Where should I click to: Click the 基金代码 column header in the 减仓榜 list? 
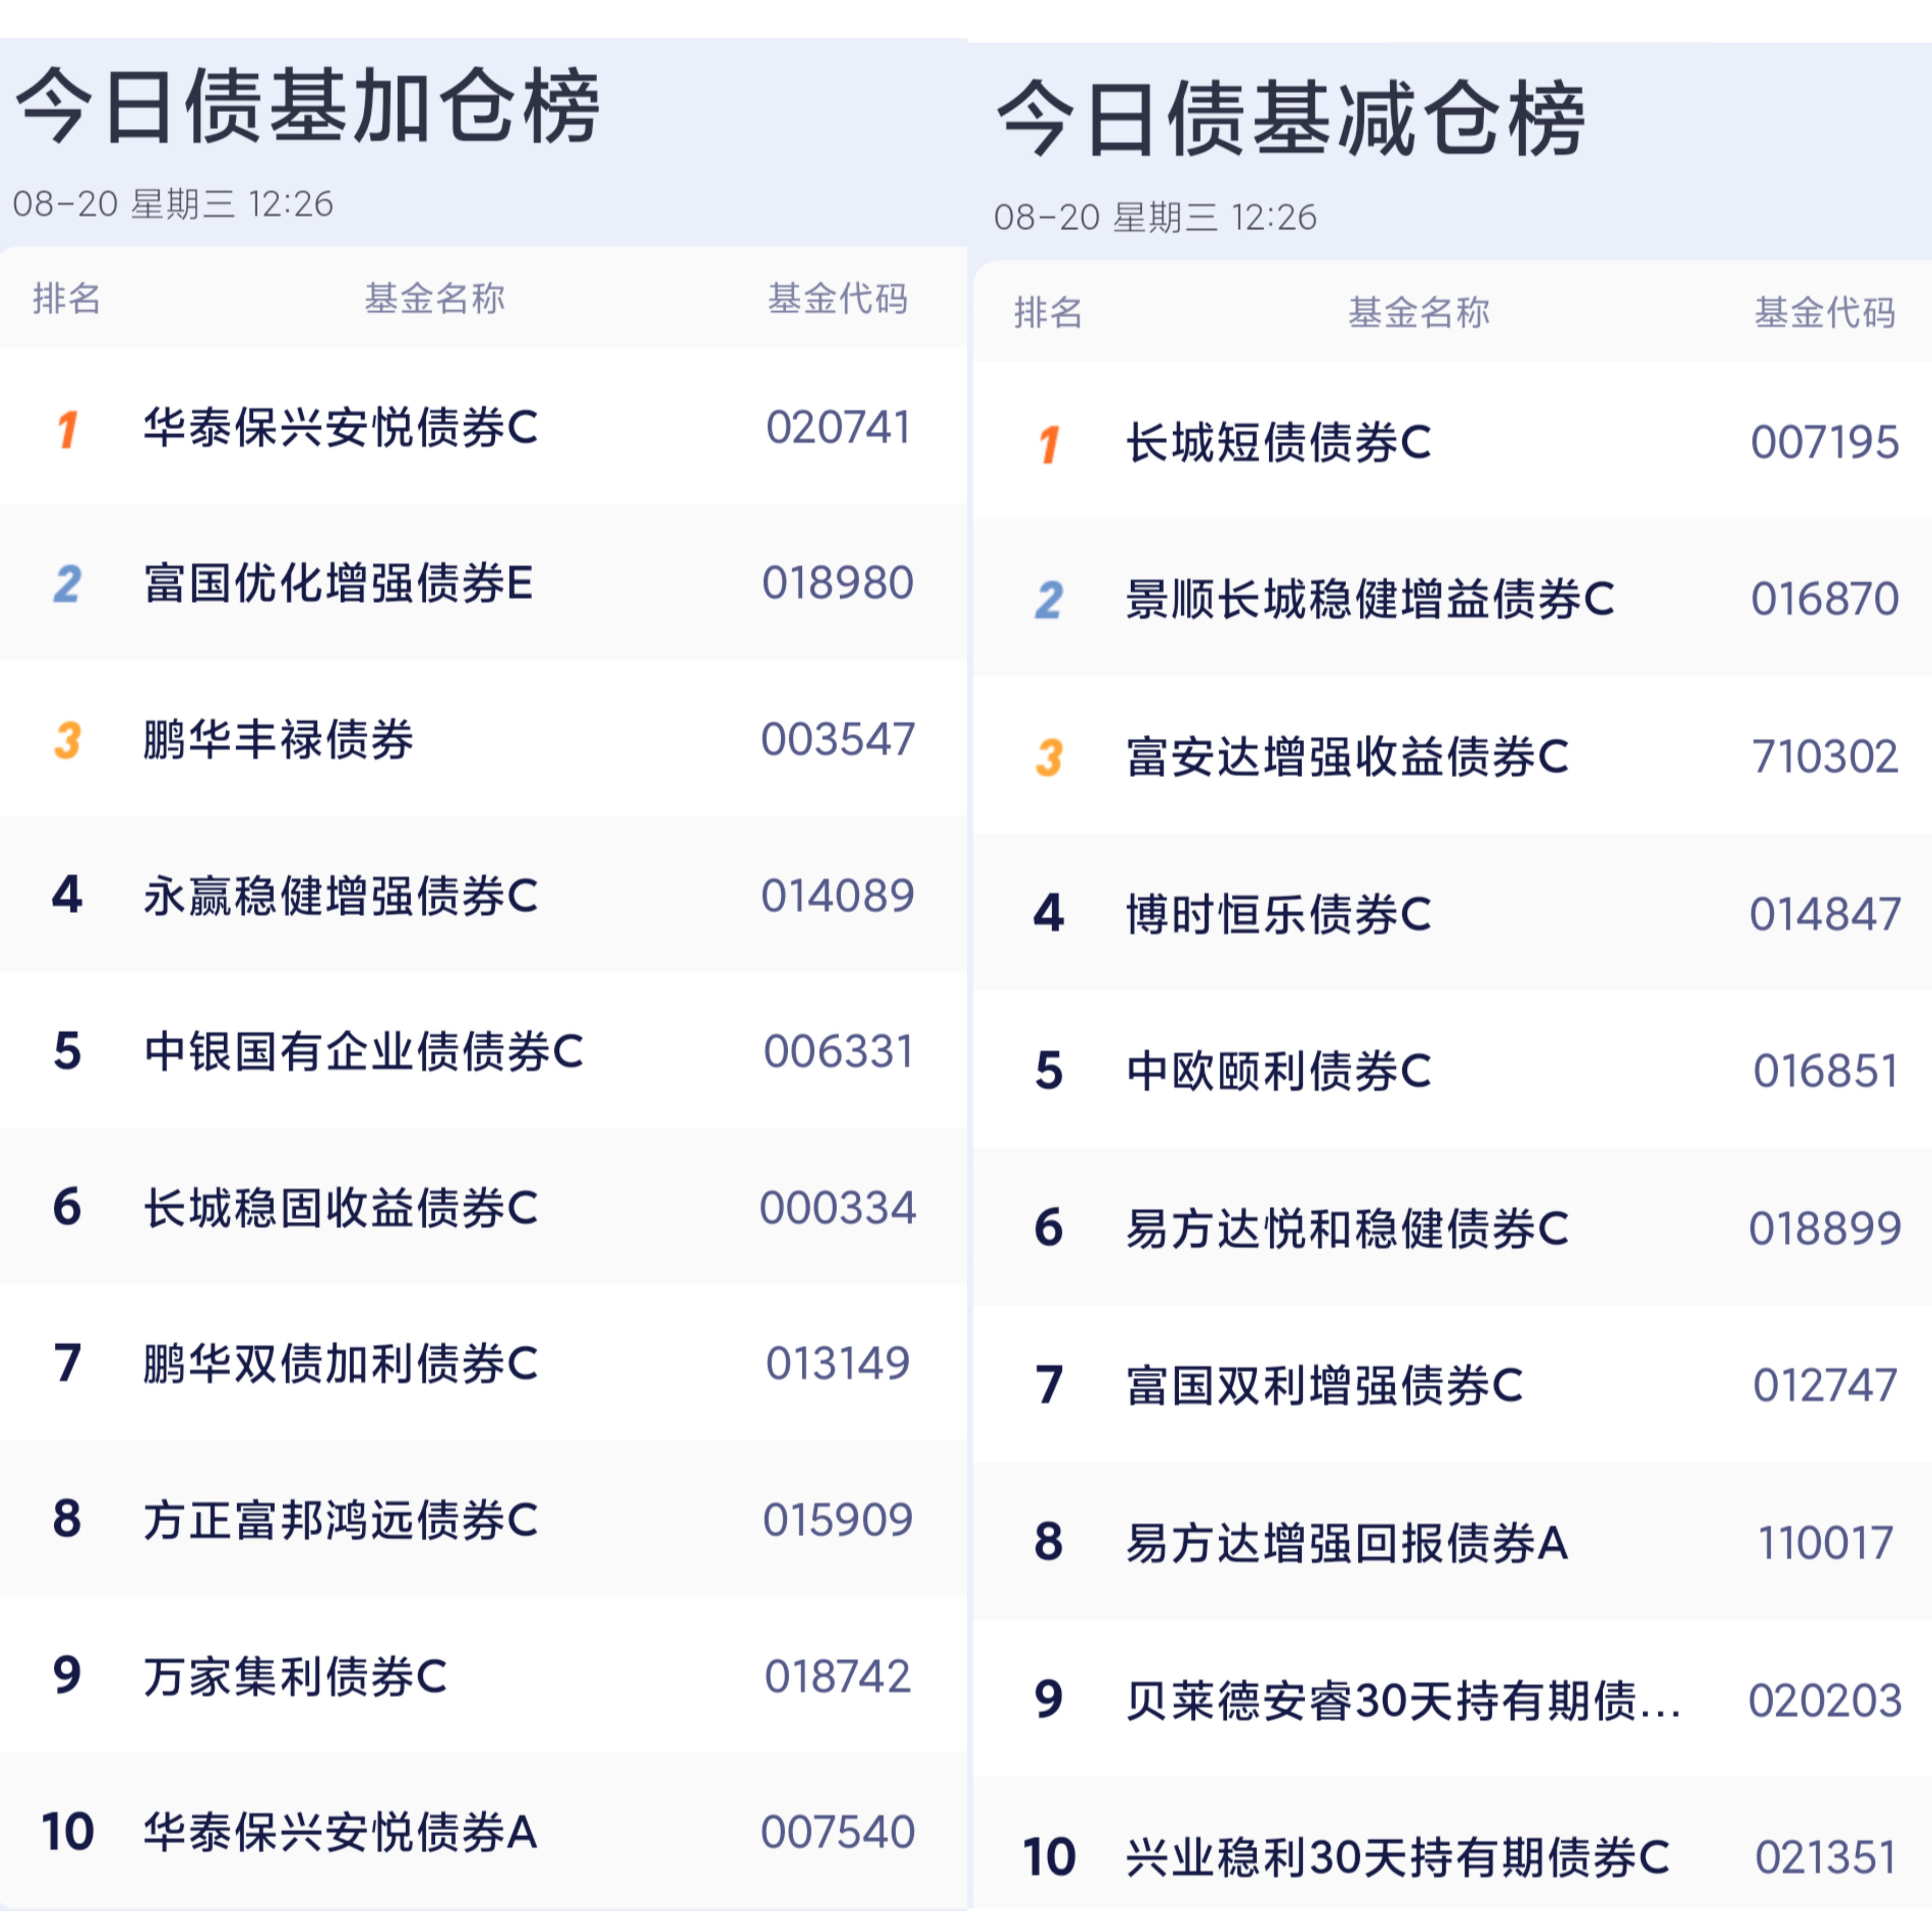(1825, 312)
